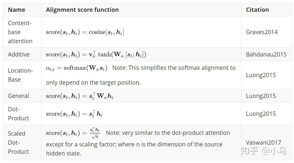Viewport: 294px width, 163px height.
Task: Click the Luong2015 citation in Dot-Product row
Action: 261,114
